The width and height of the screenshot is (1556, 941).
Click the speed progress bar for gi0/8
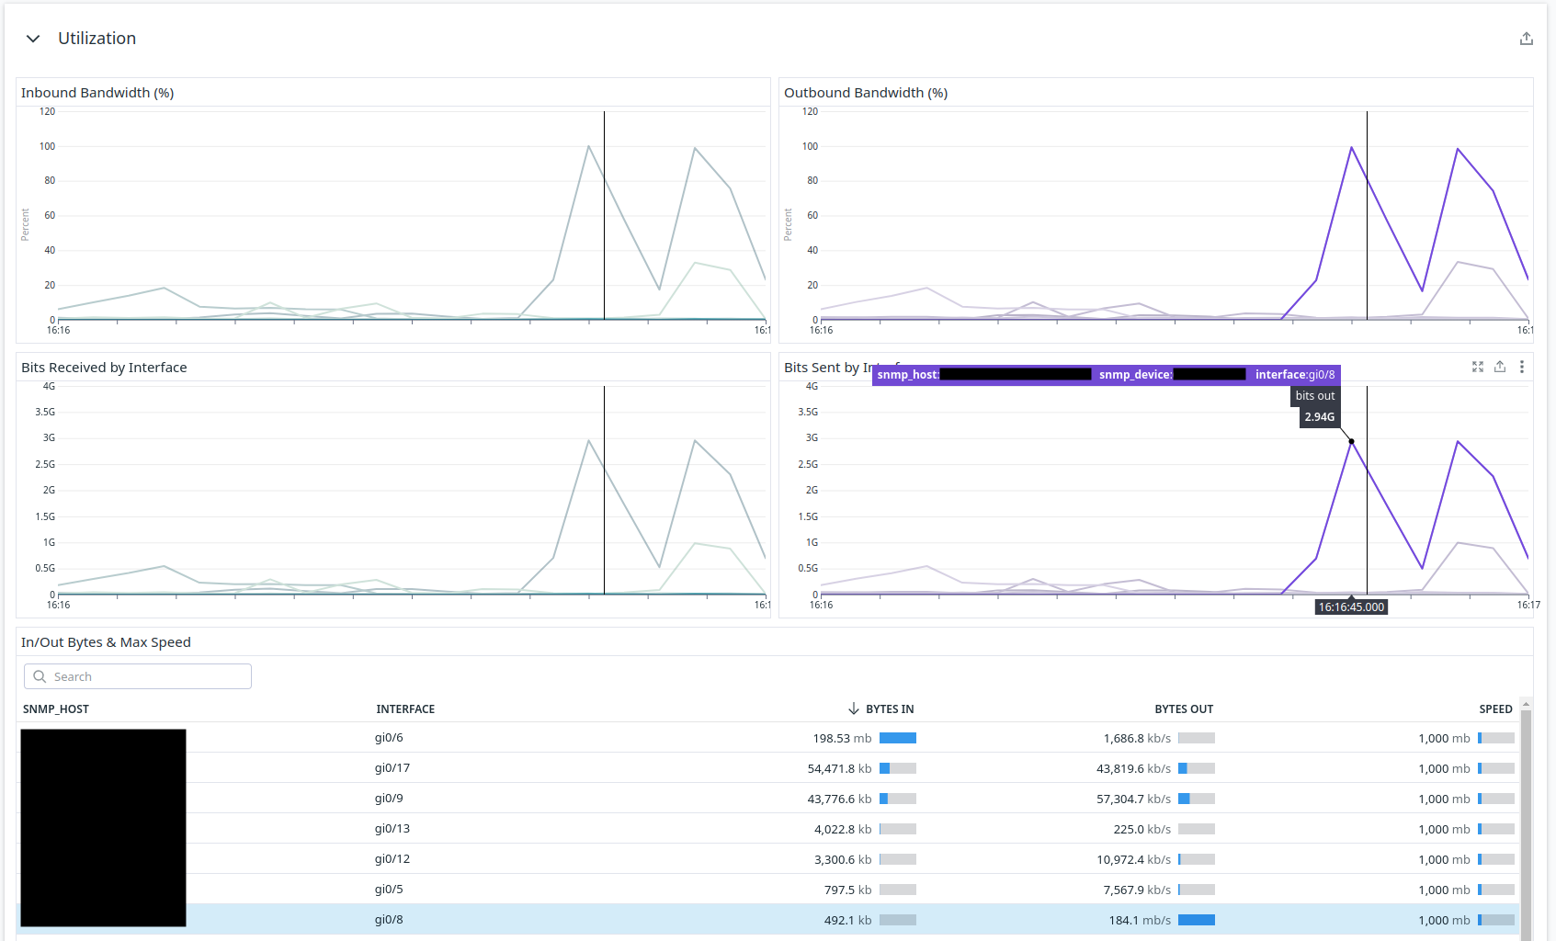coord(1495,919)
